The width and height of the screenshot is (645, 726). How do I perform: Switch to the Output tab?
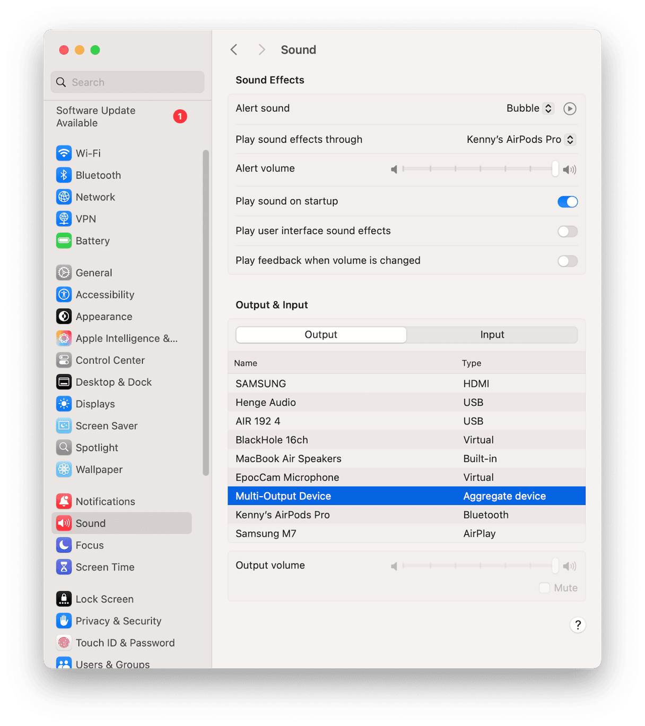(x=321, y=335)
